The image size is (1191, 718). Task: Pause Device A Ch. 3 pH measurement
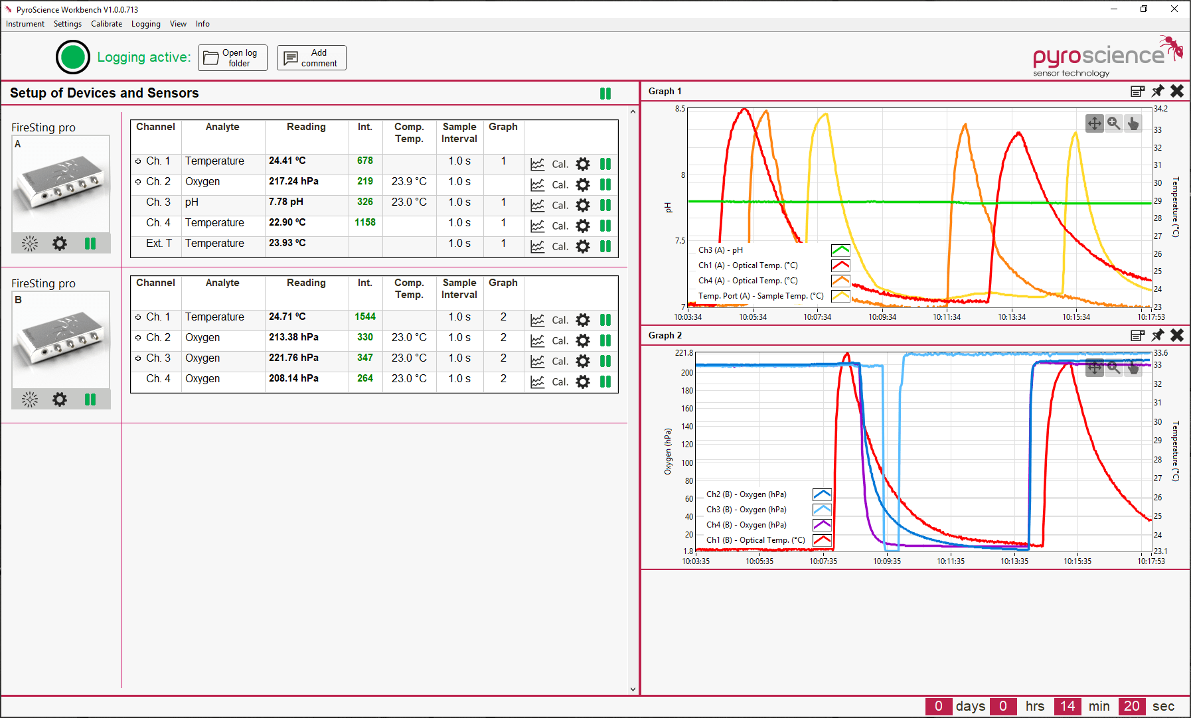[605, 205]
